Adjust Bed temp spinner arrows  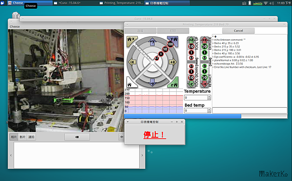click(209, 111)
